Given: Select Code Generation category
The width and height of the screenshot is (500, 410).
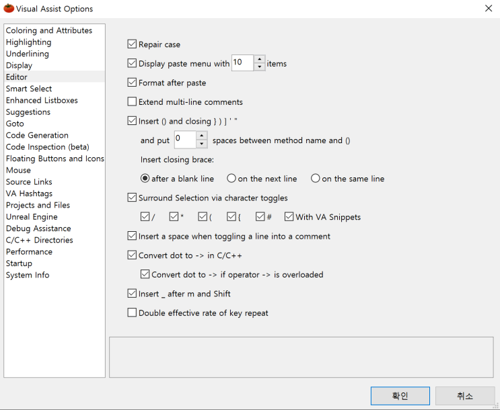Looking at the screenshot, I should click(x=37, y=135).
